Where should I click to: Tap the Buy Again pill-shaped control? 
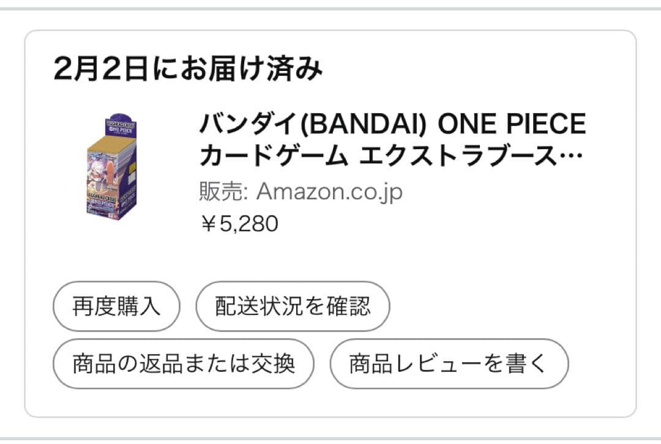[x=115, y=306]
